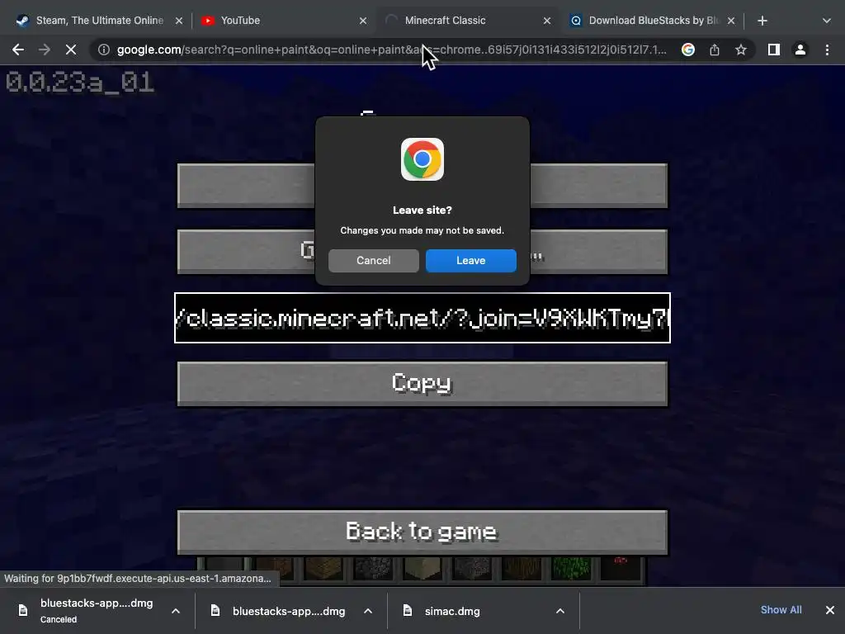Share this page using the share icon
Viewport: 845px width, 634px height.
(x=714, y=50)
